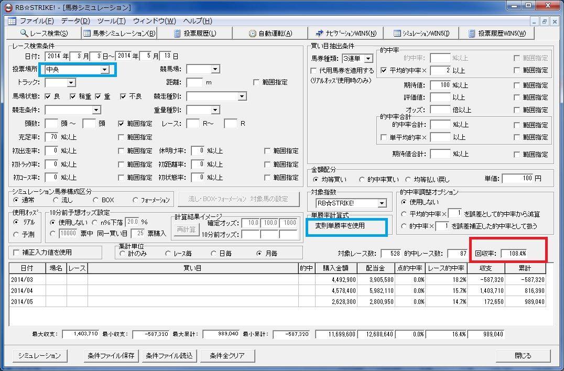Open the ツール(T) menu
The width and height of the screenshot is (564, 371).
112,21
